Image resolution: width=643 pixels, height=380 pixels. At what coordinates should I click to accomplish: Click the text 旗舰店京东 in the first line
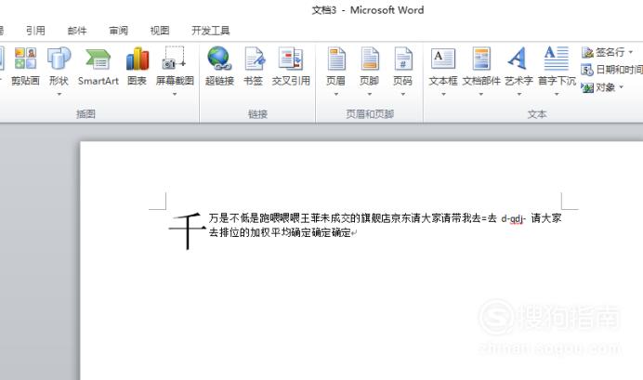[x=386, y=218]
